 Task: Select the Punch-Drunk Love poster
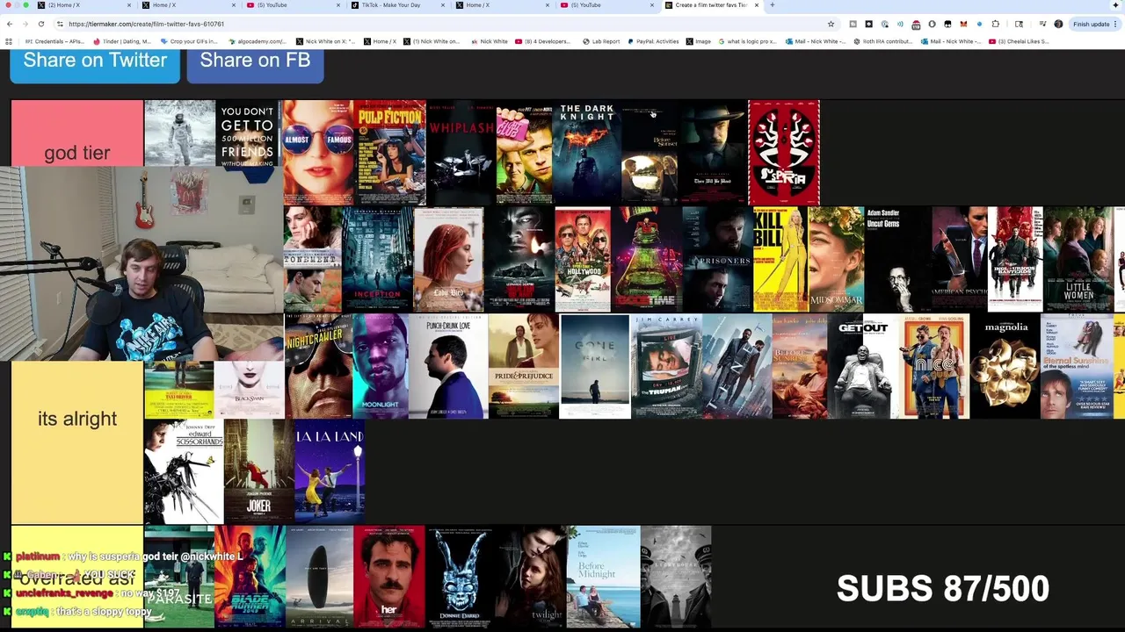coord(448,366)
